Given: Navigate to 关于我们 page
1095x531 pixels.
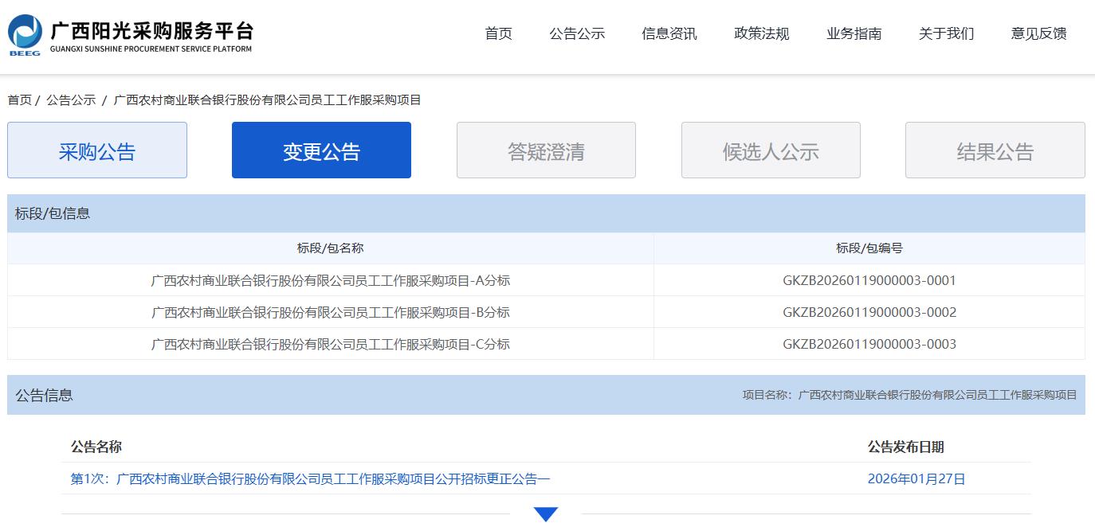Looking at the screenshot, I should pyautogui.click(x=947, y=33).
